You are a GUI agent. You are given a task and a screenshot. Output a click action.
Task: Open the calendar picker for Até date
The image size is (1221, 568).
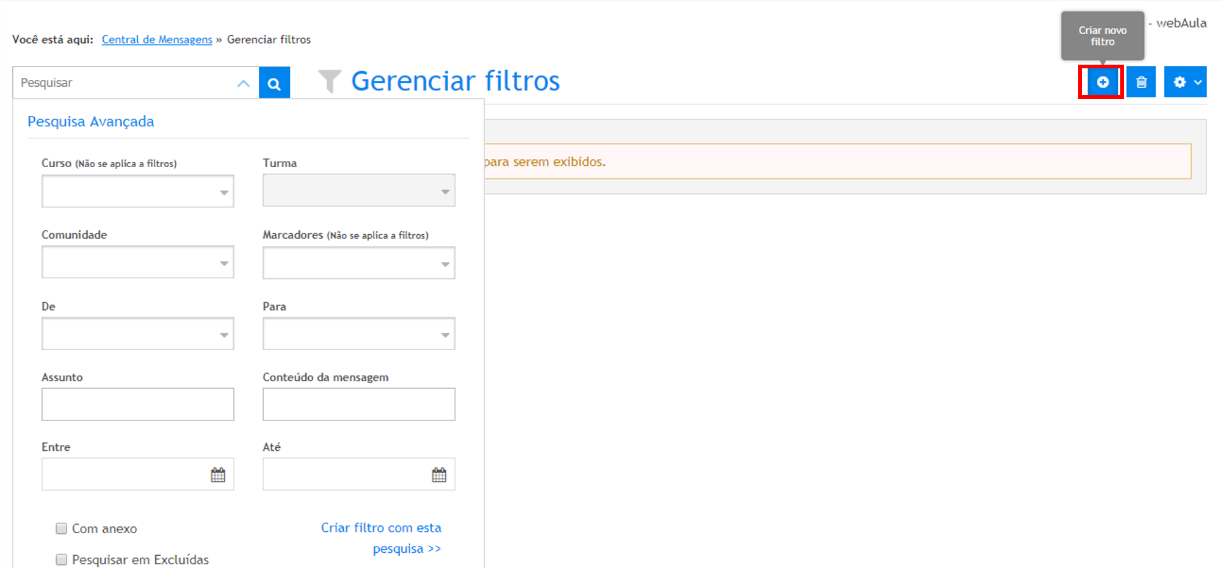439,475
